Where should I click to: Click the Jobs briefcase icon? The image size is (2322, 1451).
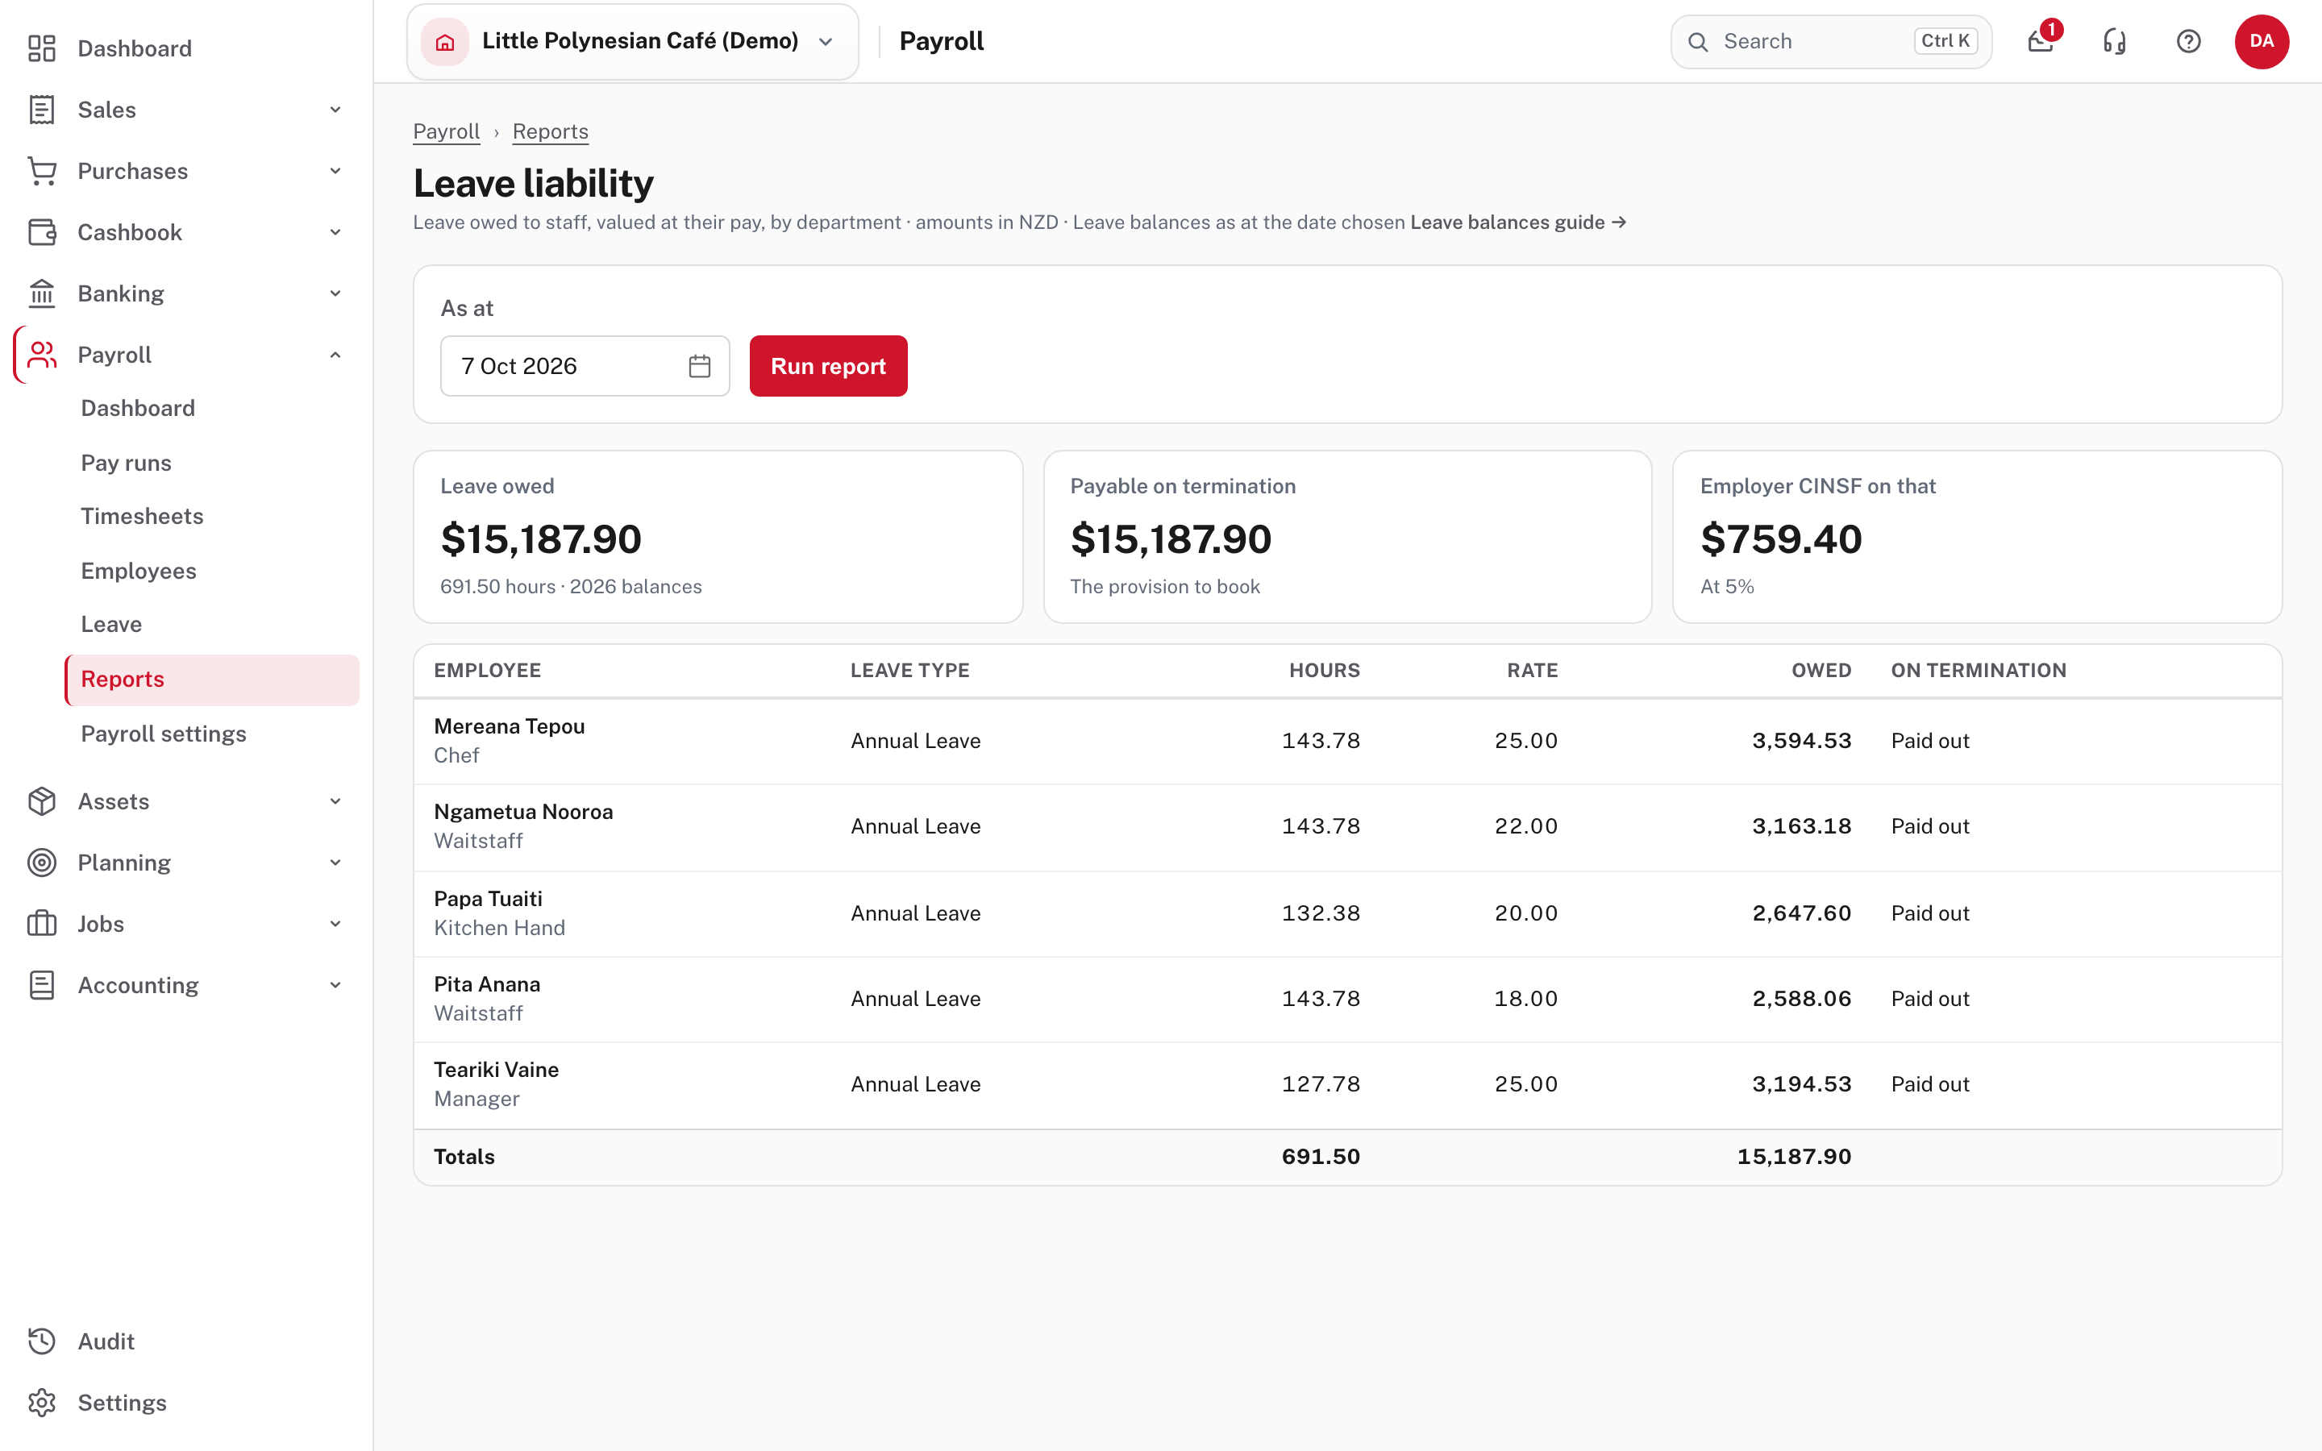click(41, 924)
